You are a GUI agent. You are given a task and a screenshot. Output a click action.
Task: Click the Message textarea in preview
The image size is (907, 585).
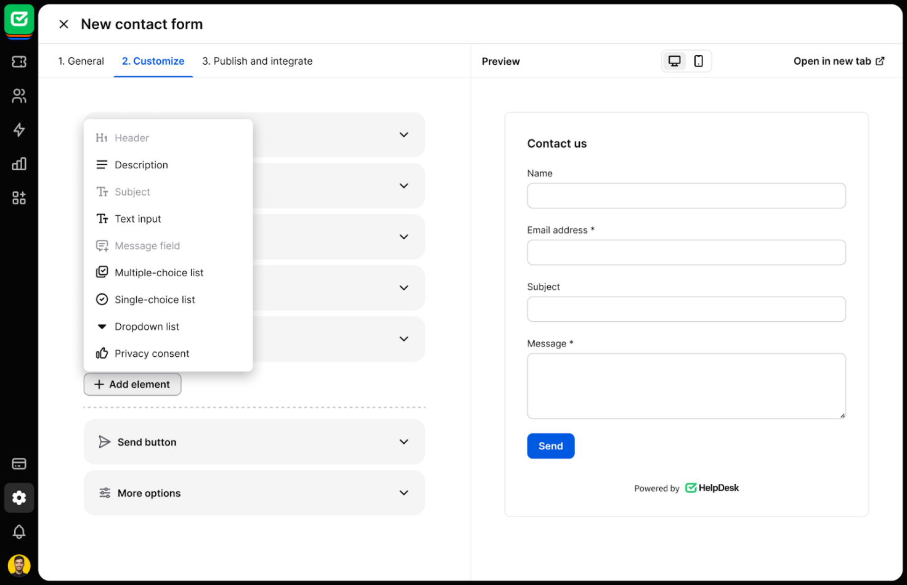686,386
